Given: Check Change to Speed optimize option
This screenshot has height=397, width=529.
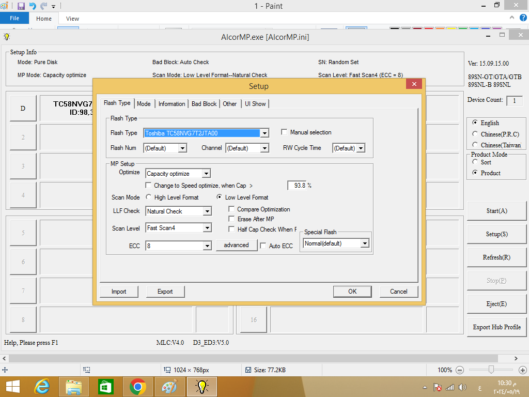Looking at the screenshot, I should click(x=148, y=186).
